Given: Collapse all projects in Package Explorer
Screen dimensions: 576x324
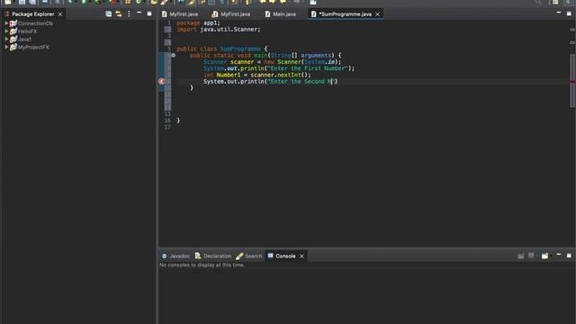Looking at the screenshot, I should (108, 14).
